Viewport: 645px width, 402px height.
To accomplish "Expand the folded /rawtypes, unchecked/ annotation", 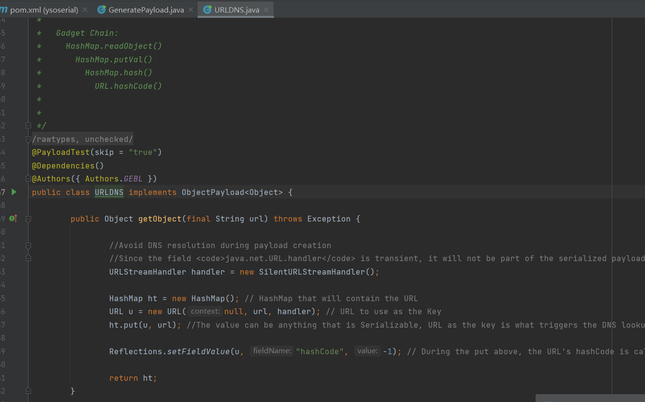I will [28, 139].
